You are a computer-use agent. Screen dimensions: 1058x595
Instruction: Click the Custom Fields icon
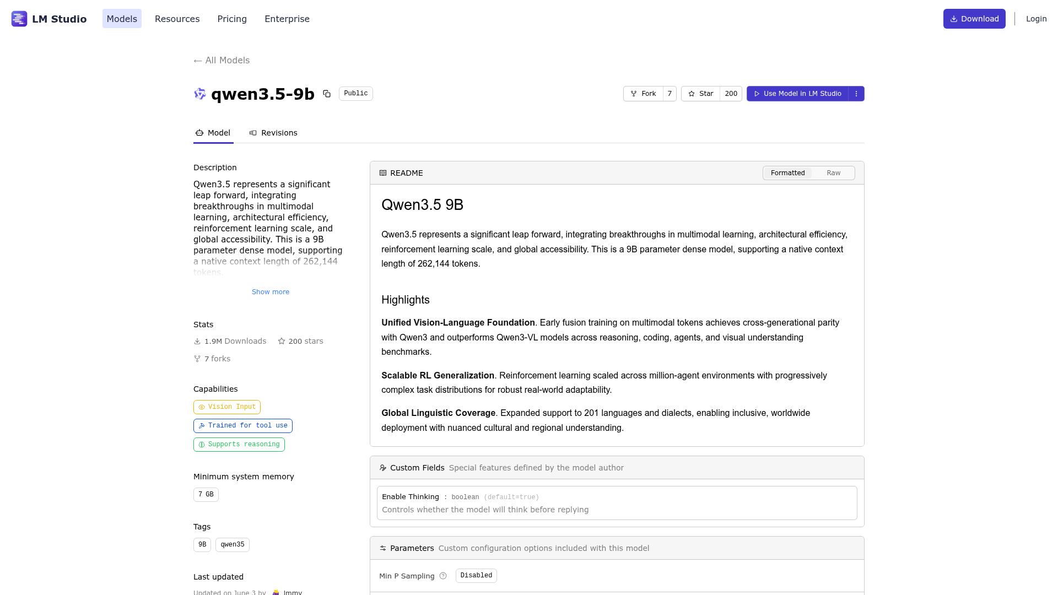(x=383, y=468)
